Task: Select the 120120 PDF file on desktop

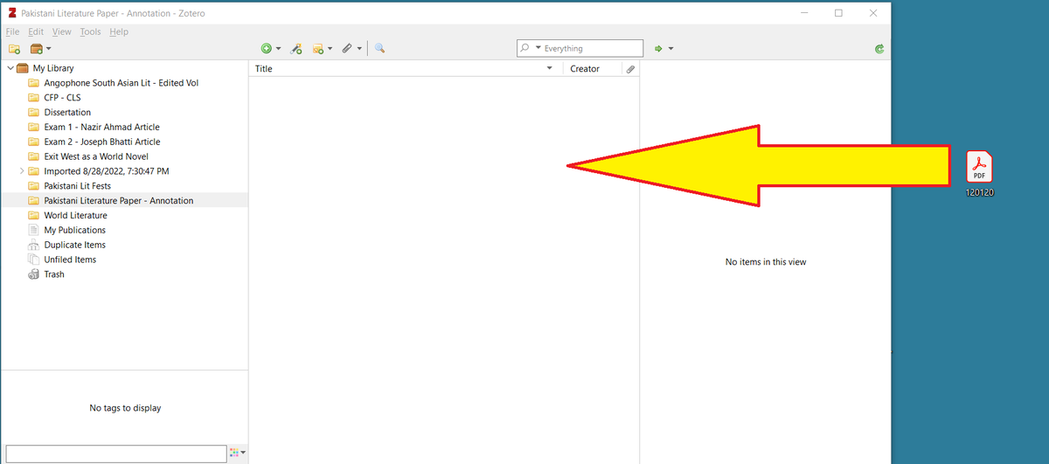Action: 979,173
